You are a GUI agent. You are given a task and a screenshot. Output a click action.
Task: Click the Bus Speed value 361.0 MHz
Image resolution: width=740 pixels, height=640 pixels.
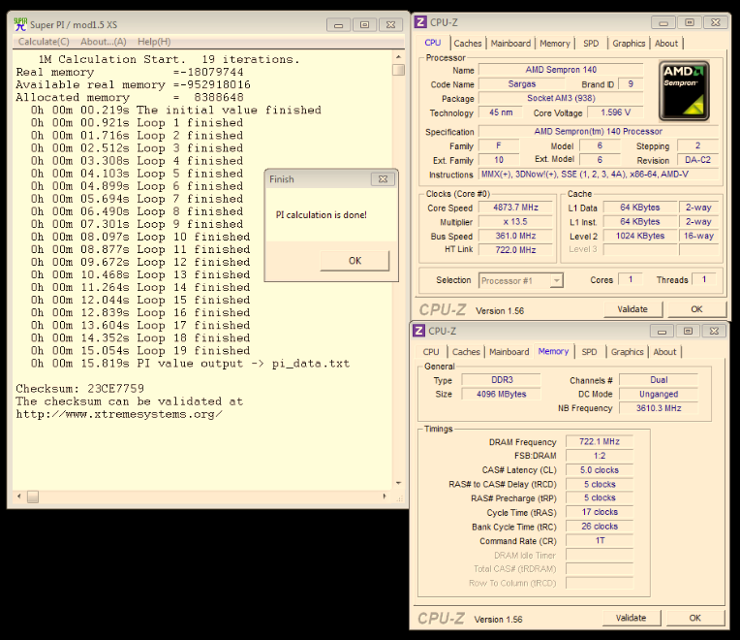click(515, 236)
